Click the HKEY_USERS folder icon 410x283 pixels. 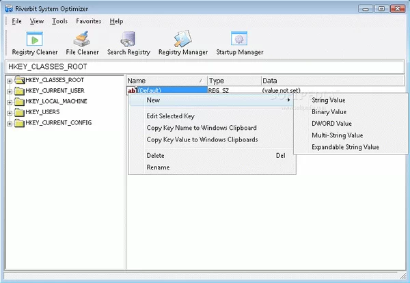(x=20, y=112)
